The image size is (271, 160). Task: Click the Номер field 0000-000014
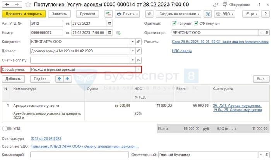[46, 32]
